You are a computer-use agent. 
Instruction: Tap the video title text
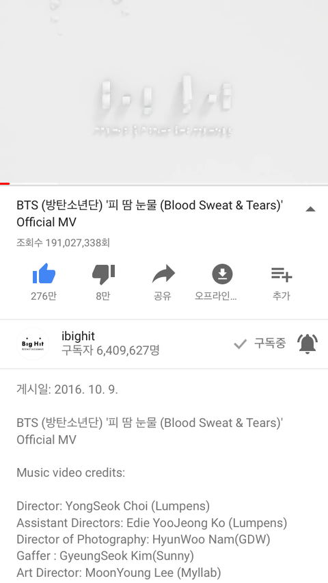click(x=150, y=213)
